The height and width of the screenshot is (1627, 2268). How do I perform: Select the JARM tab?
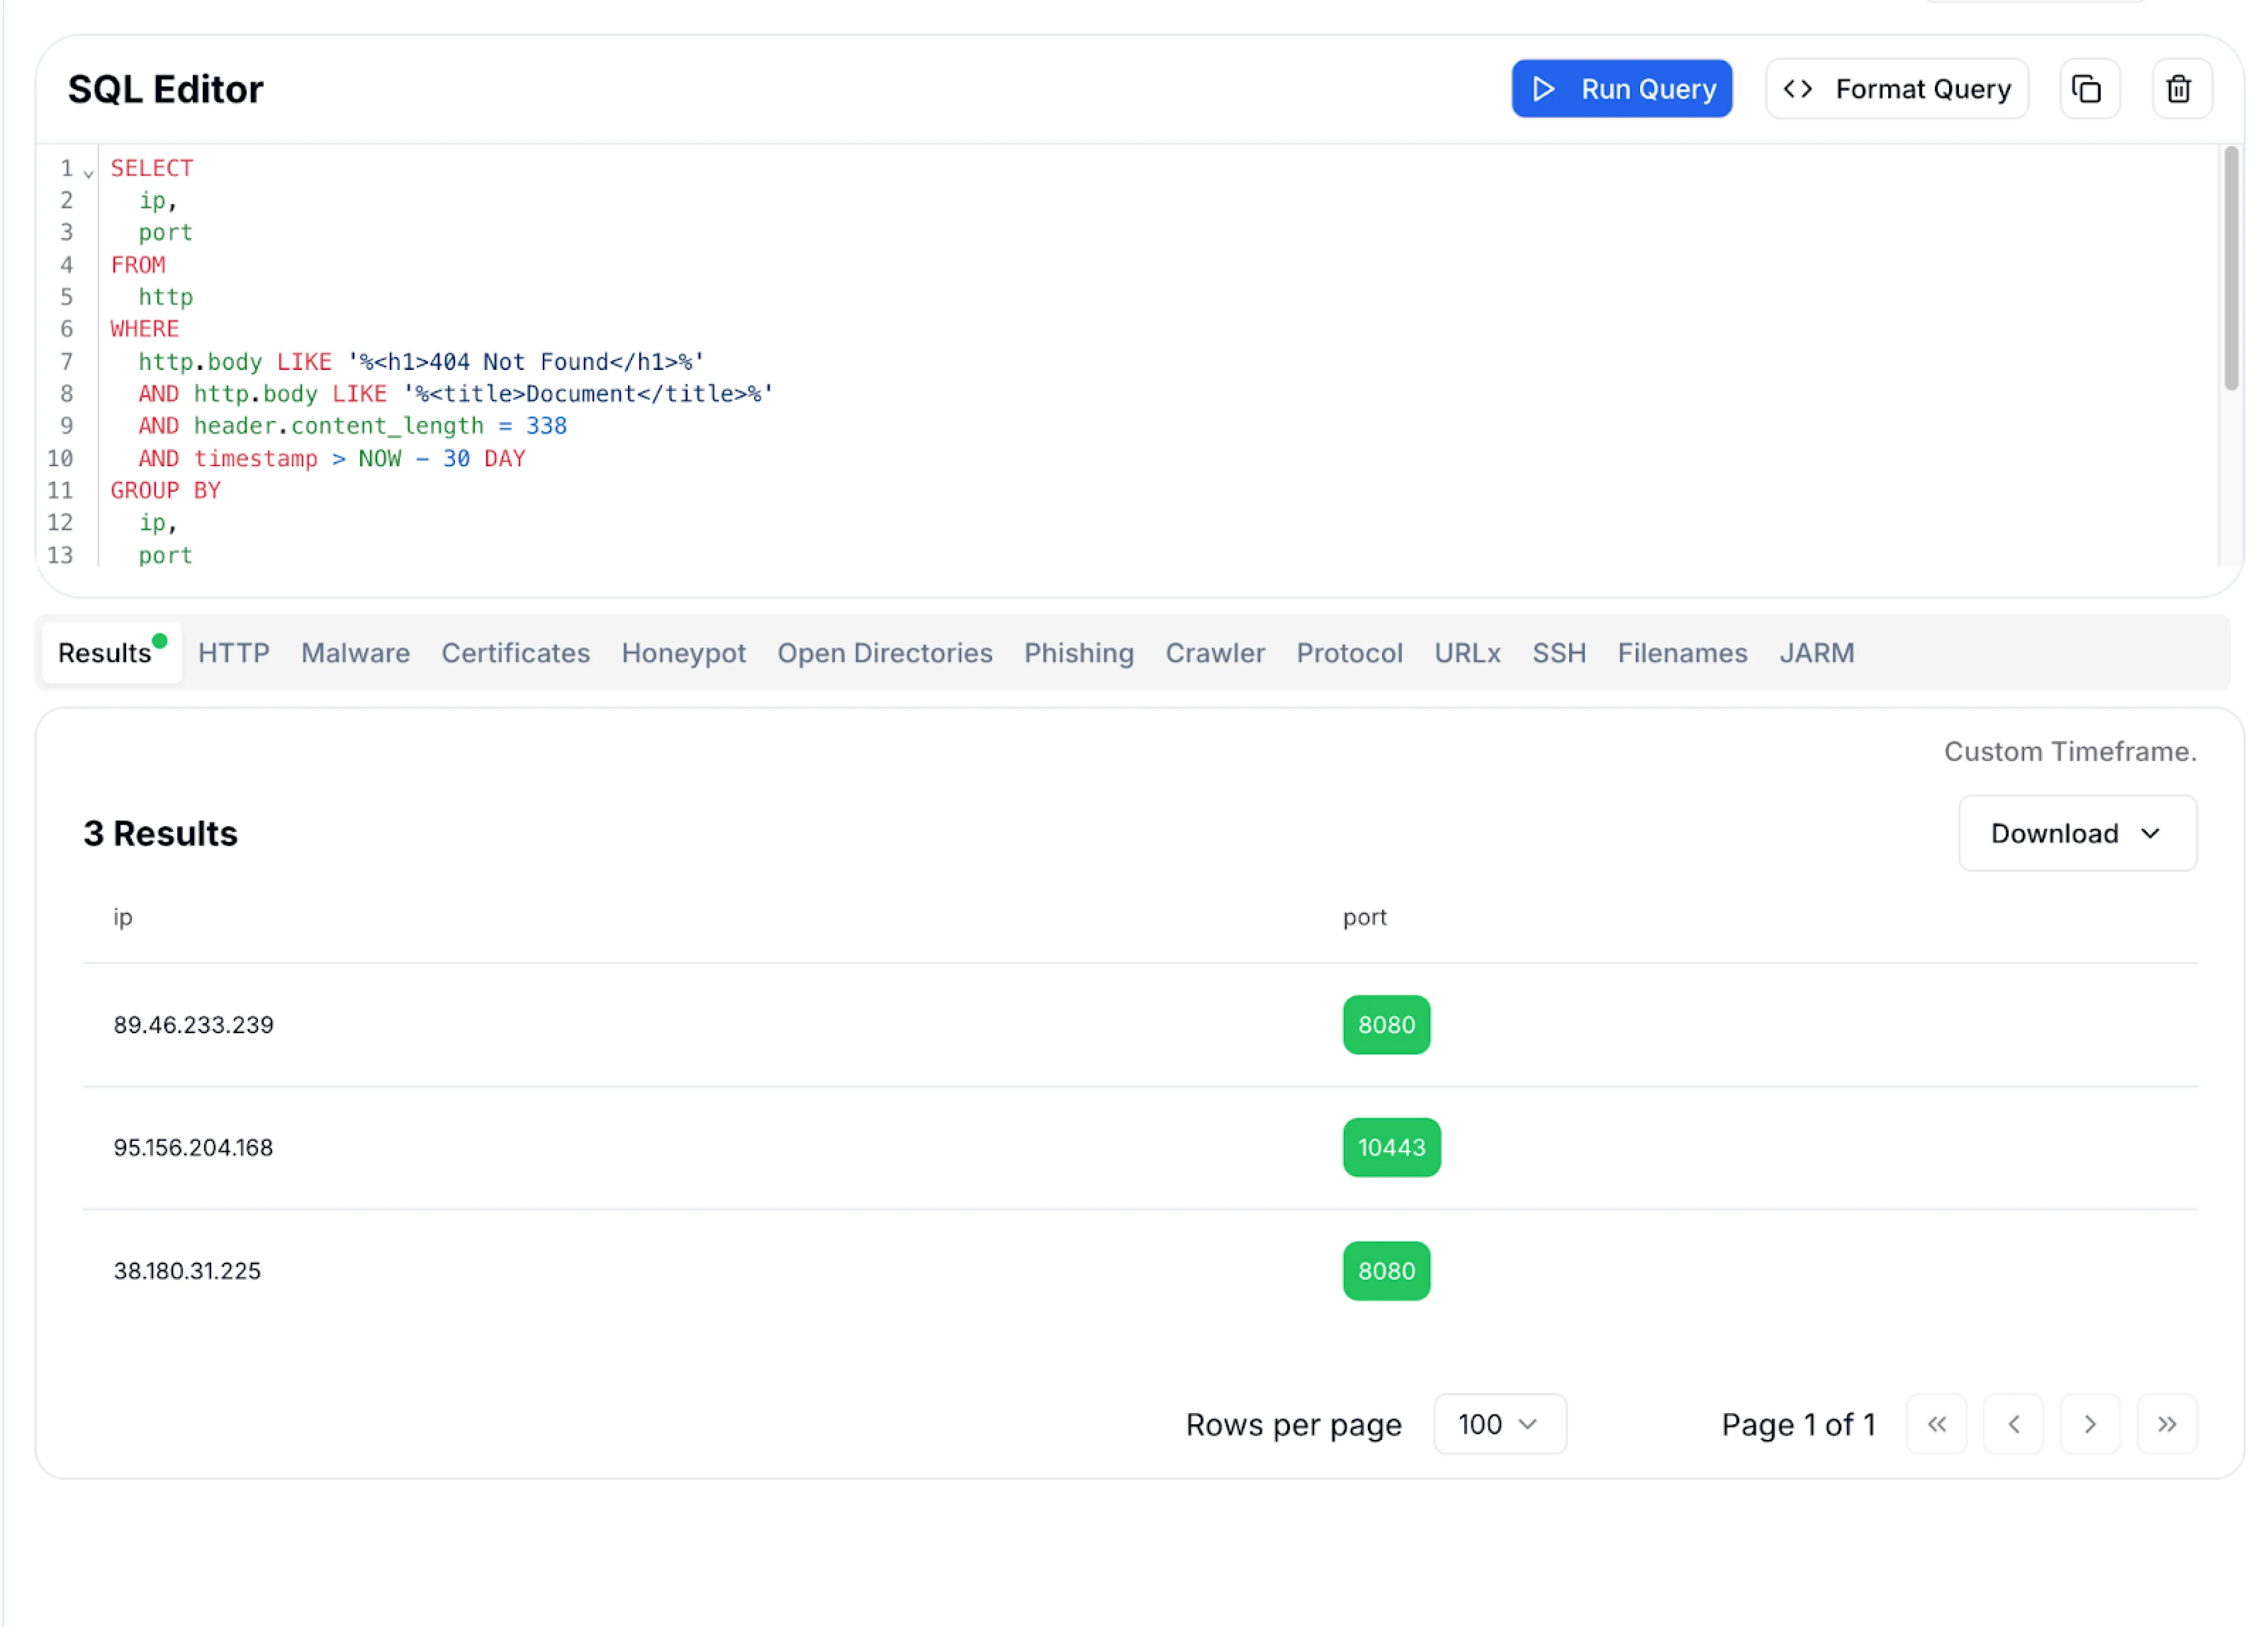[1815, 653]
